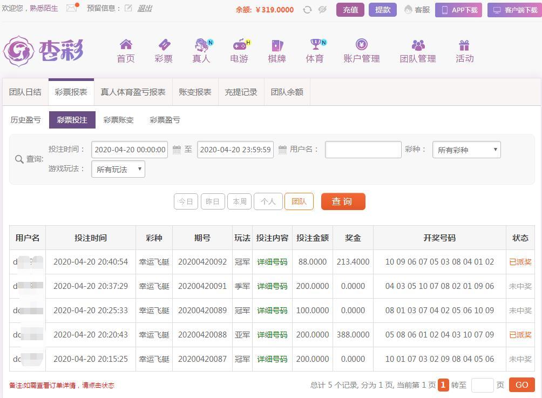Open the 彩票 lottery ticket icon
The height and width of the screenshot is (398, 542).
pyautogui.click(x=164, y=45)
